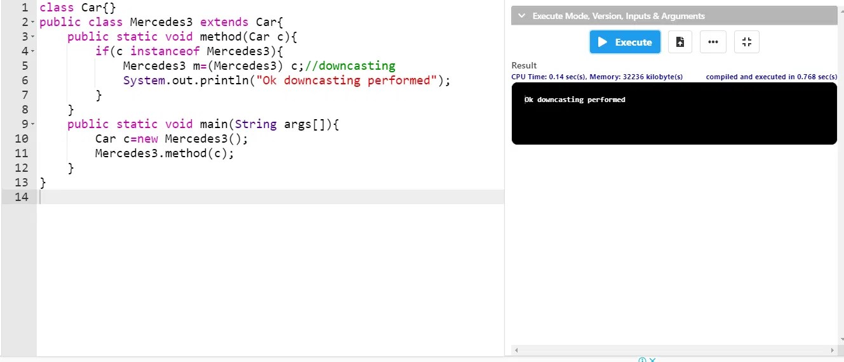The image size is (844, 362).
Task: Click 'compiled and executed in 0.768 sec(s)'
Action: (772, 77)
